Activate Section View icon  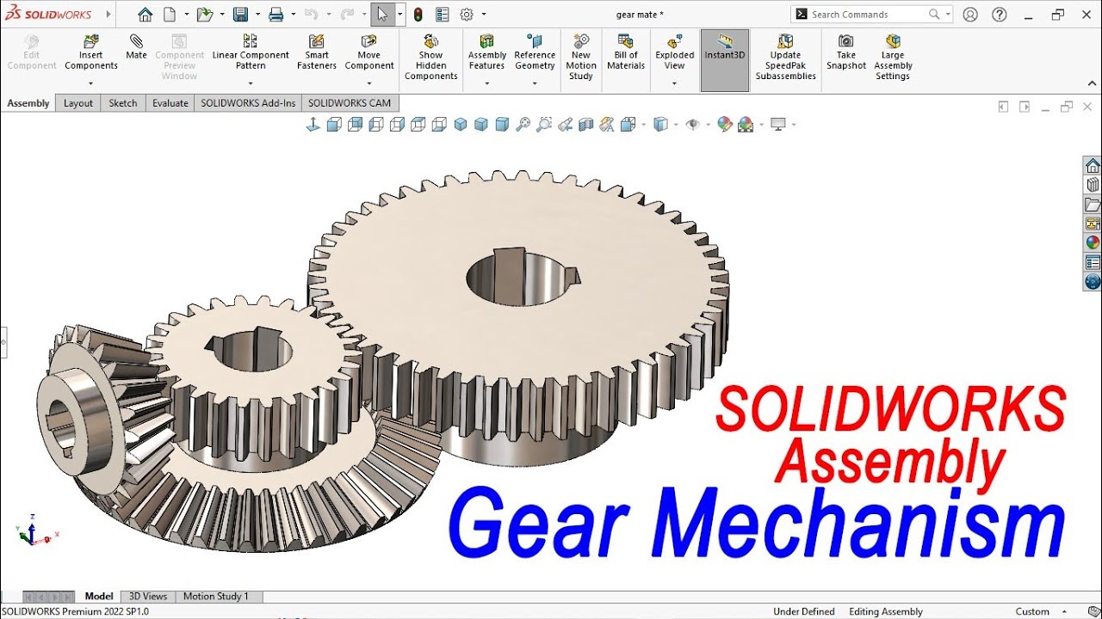(586, 125)
